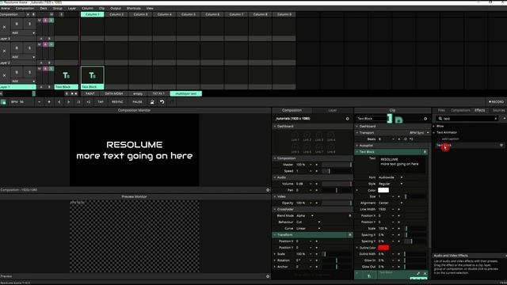Click the RECORD button
This screenshot has width=507, height=285.
click(496, 102)
